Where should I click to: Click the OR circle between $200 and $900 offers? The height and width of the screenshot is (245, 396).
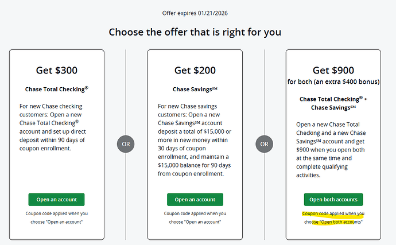[265, 143]
